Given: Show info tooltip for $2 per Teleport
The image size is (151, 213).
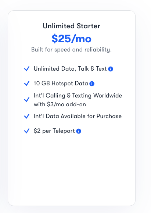Looking at the screenshot, I should point(79,131).
